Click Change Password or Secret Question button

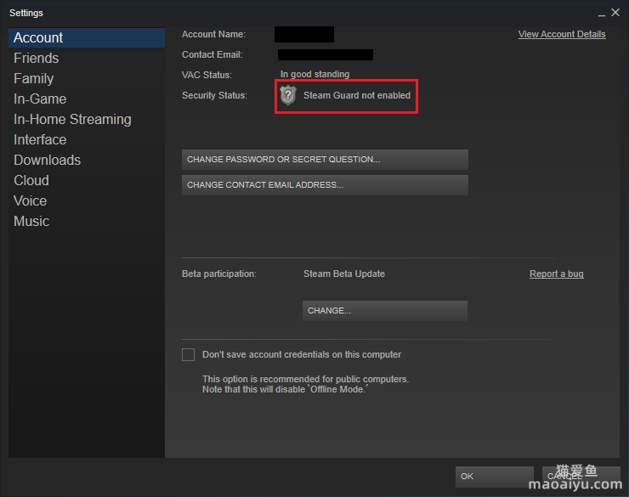click(x=325, y=160)
